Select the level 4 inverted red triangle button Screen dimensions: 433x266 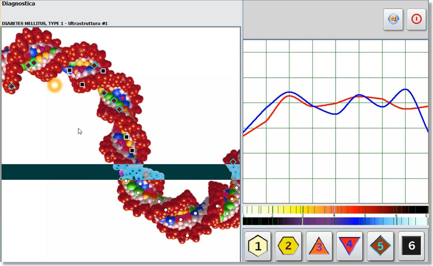coord(349,246)
